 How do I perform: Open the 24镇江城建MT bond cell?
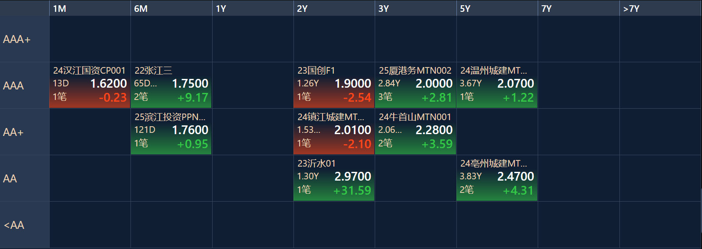[334, 132]
